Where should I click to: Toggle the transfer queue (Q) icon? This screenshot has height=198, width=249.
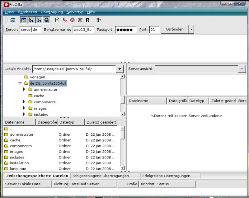pos(46,20)
